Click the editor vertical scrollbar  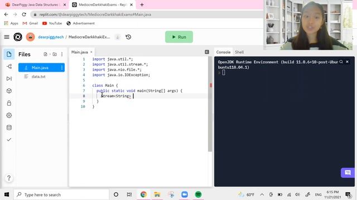(210, 104)
